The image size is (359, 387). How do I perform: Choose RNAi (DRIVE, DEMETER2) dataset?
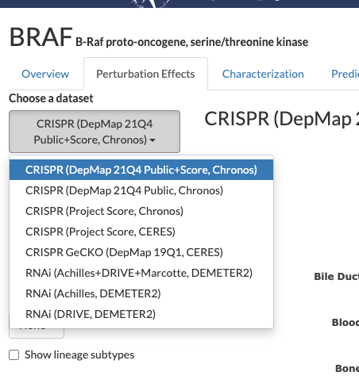point(141,314)
